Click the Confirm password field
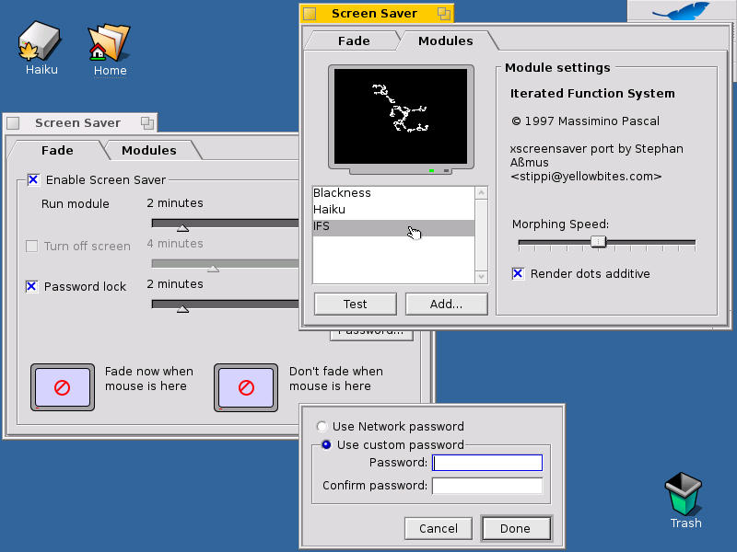737x552 pixels. 486,486
